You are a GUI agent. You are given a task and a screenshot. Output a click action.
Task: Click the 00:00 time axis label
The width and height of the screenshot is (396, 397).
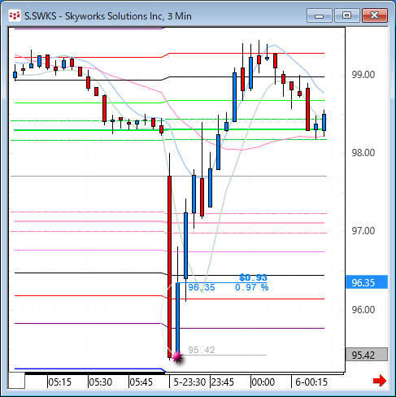(x=263, y=382)
